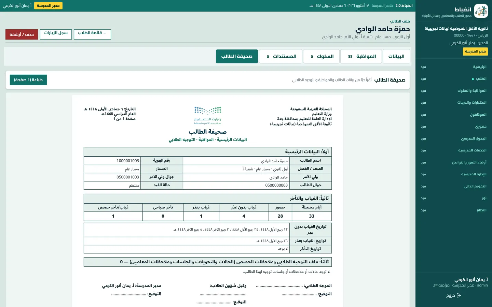Expand الموظفون section via its فرد toggle
Image resolution: width=492 pixels, height=307 pixels.
[x=423, y=115]
